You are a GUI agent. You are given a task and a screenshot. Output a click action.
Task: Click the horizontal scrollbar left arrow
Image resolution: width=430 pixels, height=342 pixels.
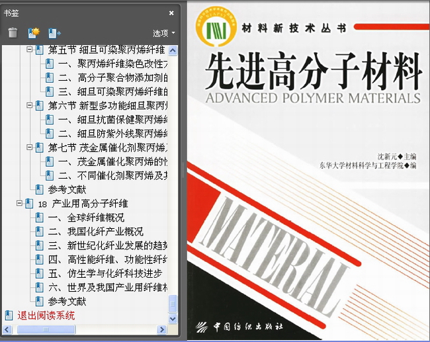[7, 329]
